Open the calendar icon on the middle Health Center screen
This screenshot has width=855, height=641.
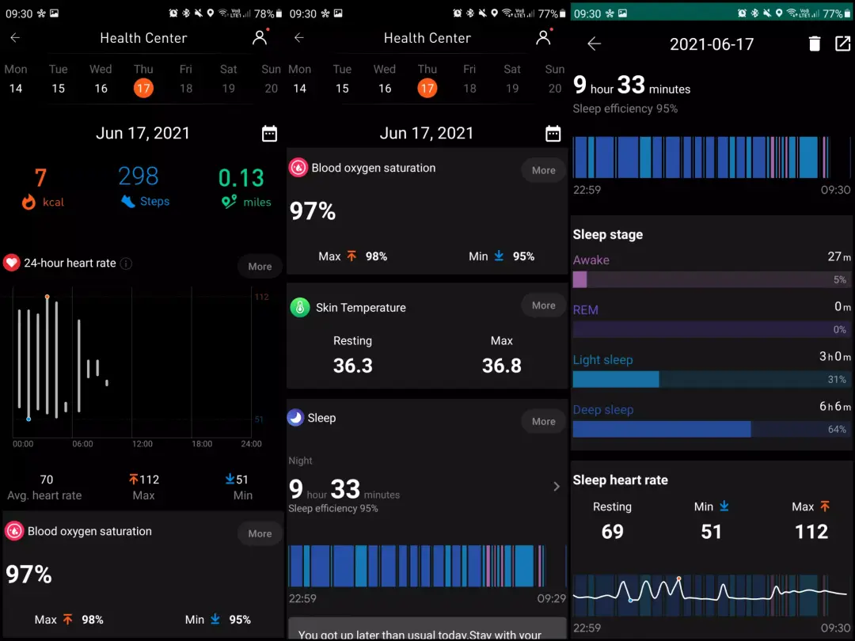point(553,134)
